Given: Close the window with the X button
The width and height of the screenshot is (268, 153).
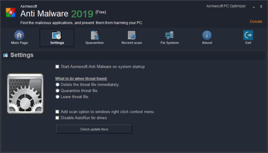Looking at the screenshot, I should tap(261, 7).
